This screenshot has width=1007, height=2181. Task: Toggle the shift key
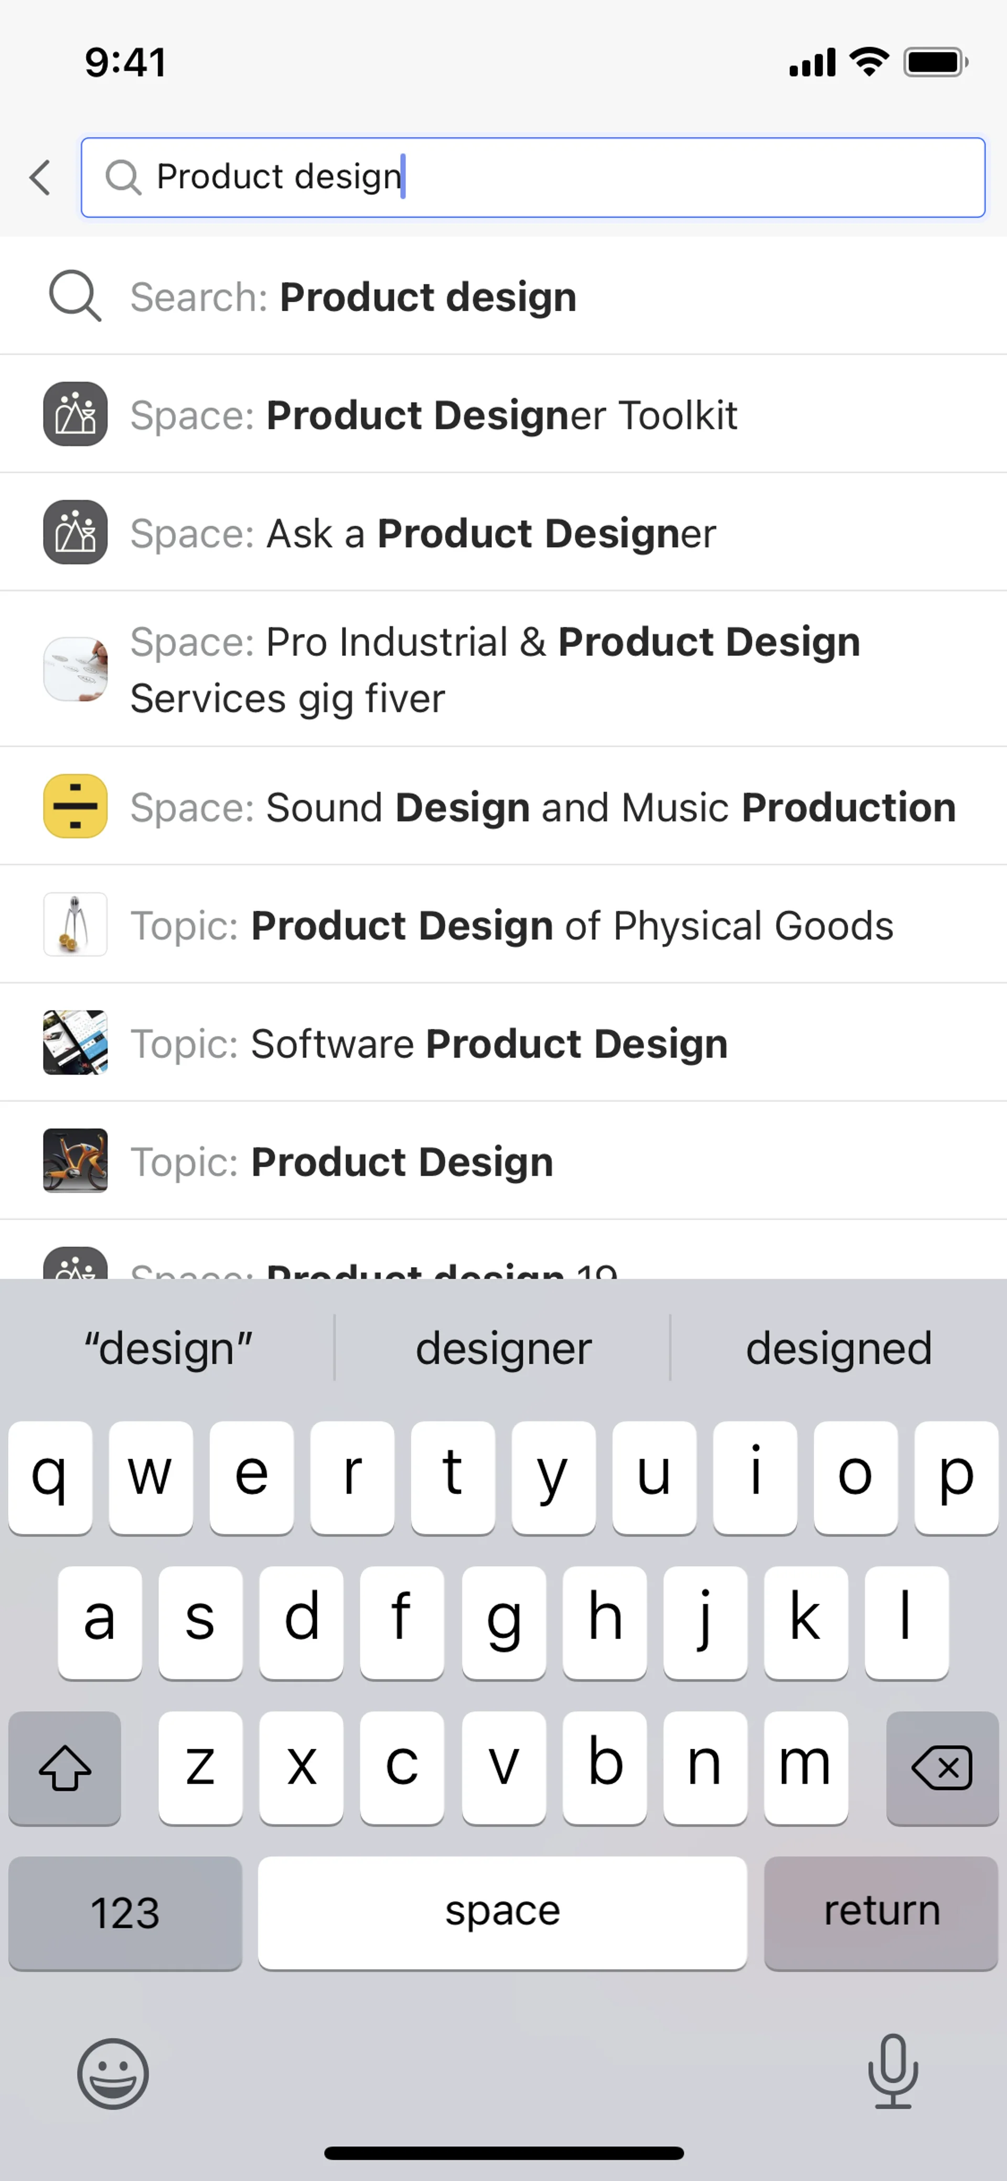(65, 1768)
